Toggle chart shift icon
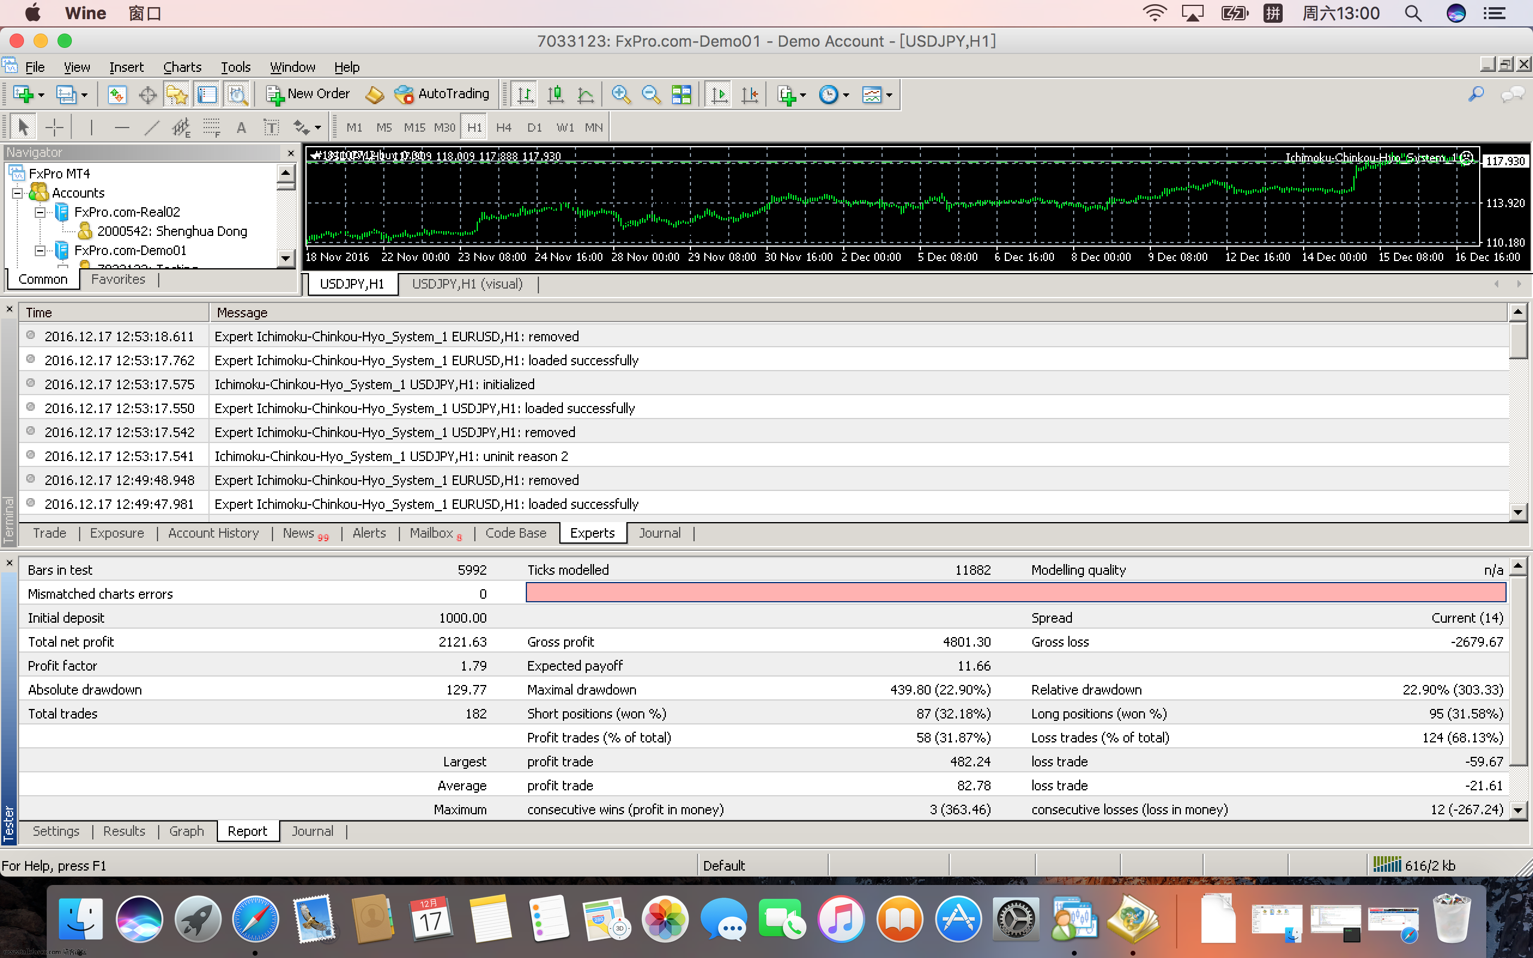This screenshot has width=1533, height=958. pyautogui.click(x=749, y=95)
